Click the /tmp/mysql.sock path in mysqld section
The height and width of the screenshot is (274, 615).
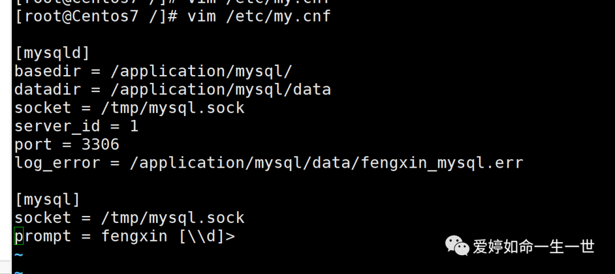click(173, 108)
